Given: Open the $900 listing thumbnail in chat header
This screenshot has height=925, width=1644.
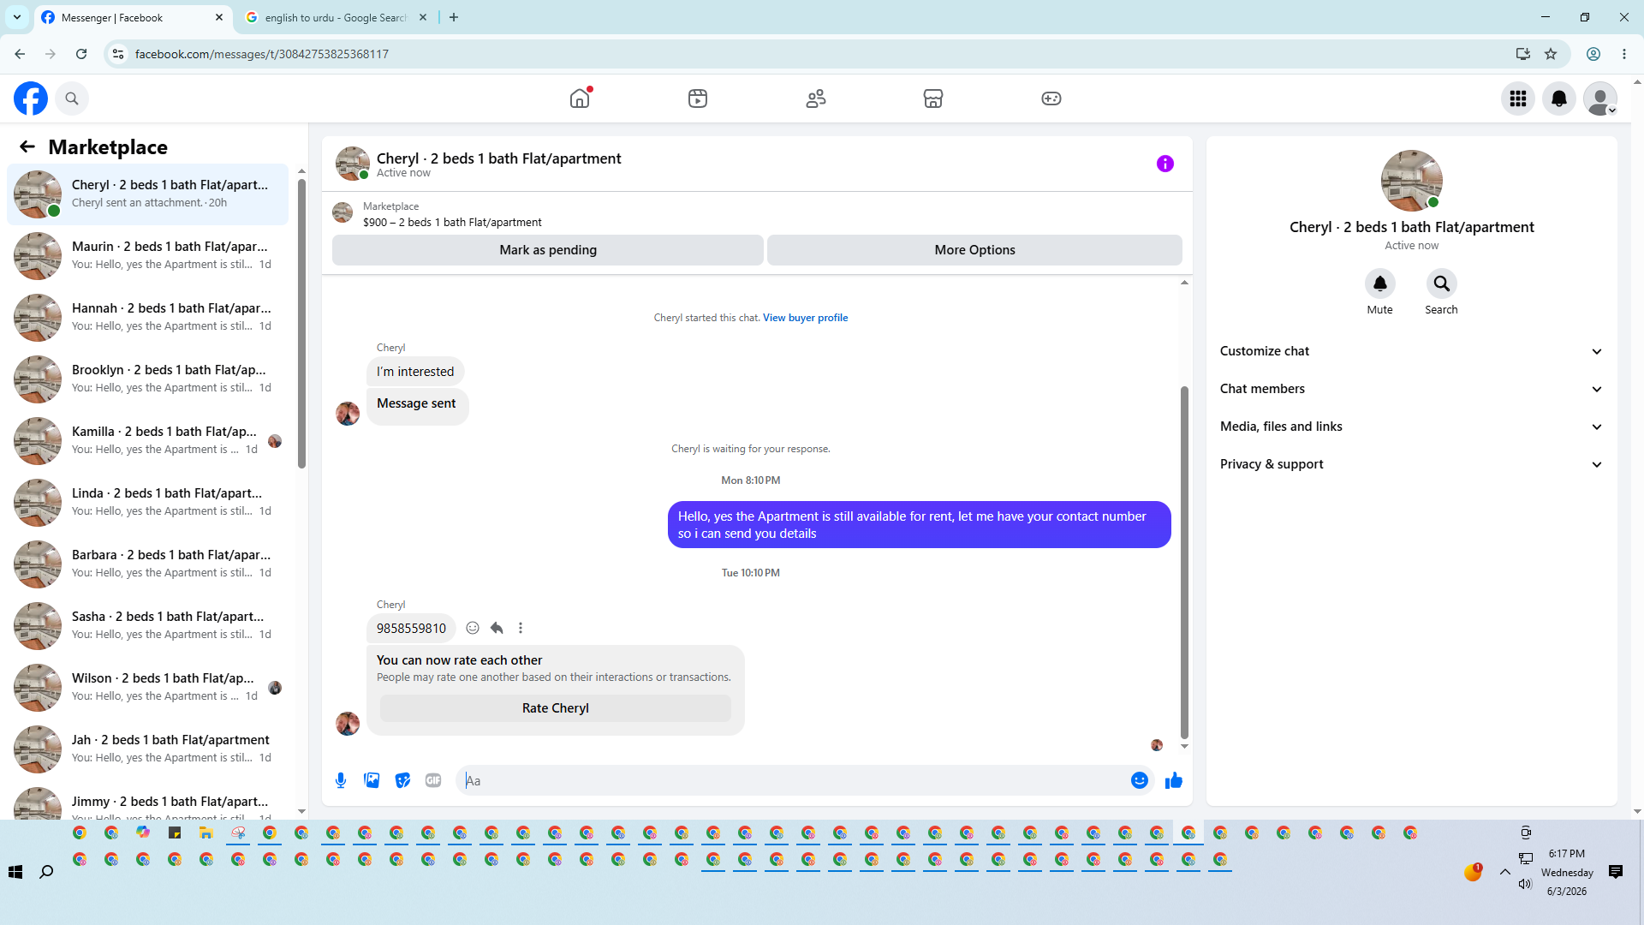Looking at the screenshot, I should (342, 212).
